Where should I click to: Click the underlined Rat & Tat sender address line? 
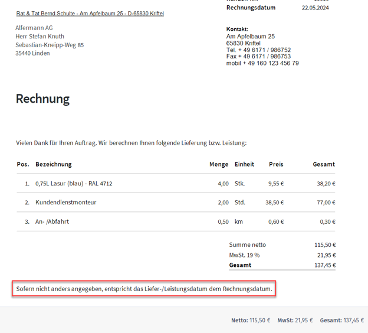coord(90,13)
